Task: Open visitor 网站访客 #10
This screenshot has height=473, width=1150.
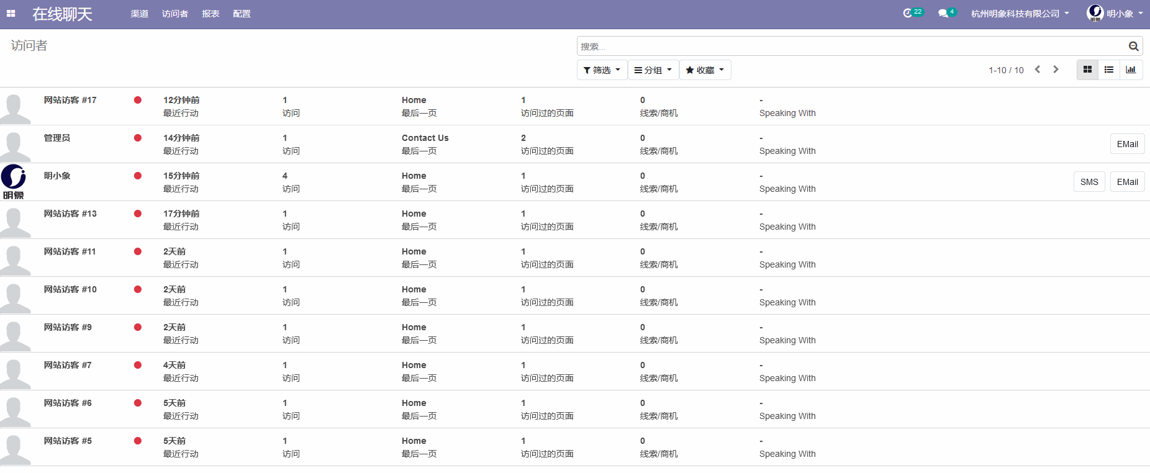Action: tap(70, 289)
